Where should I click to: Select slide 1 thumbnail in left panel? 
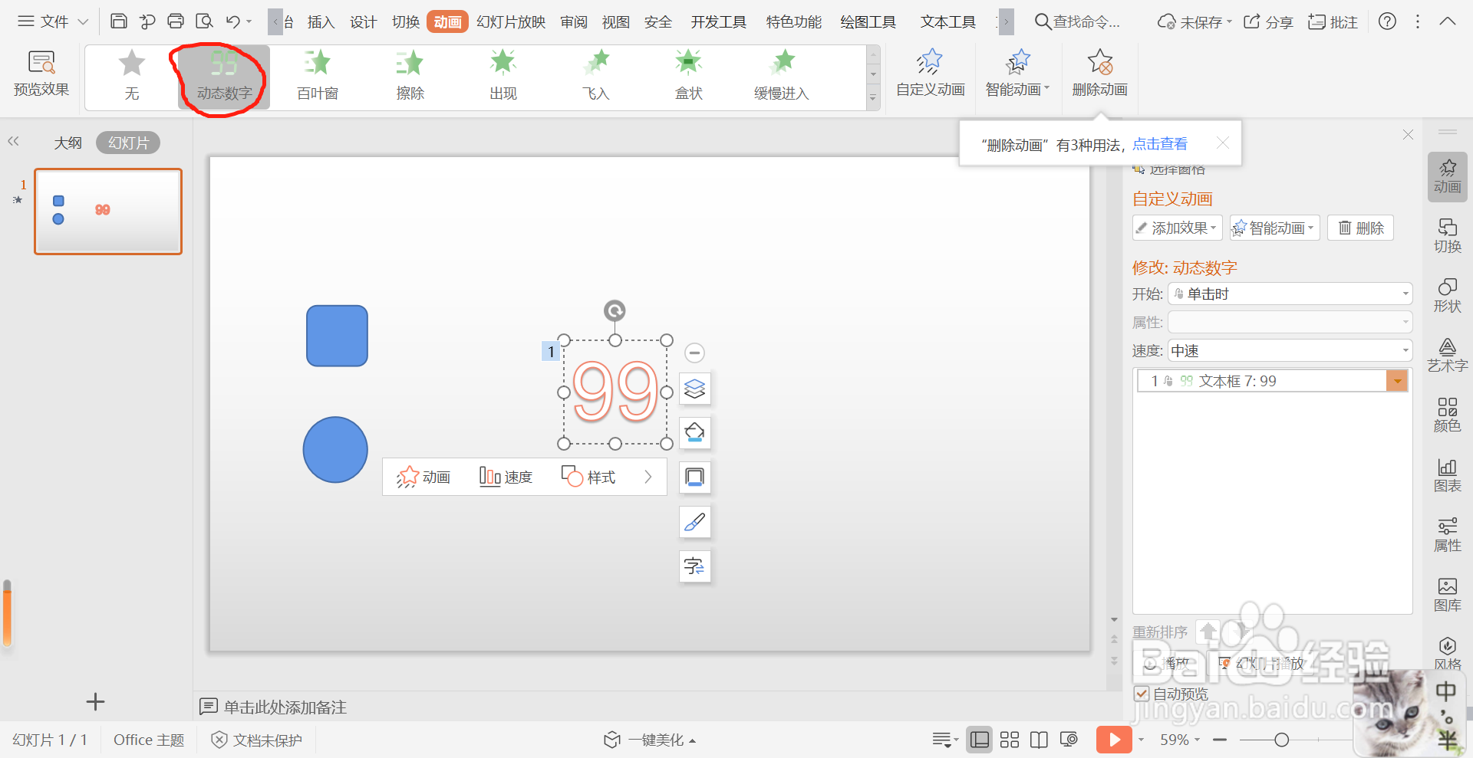(107, 212)
